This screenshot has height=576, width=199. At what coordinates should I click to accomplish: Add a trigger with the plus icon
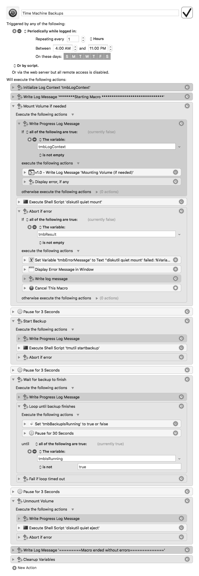pos(14,31)
